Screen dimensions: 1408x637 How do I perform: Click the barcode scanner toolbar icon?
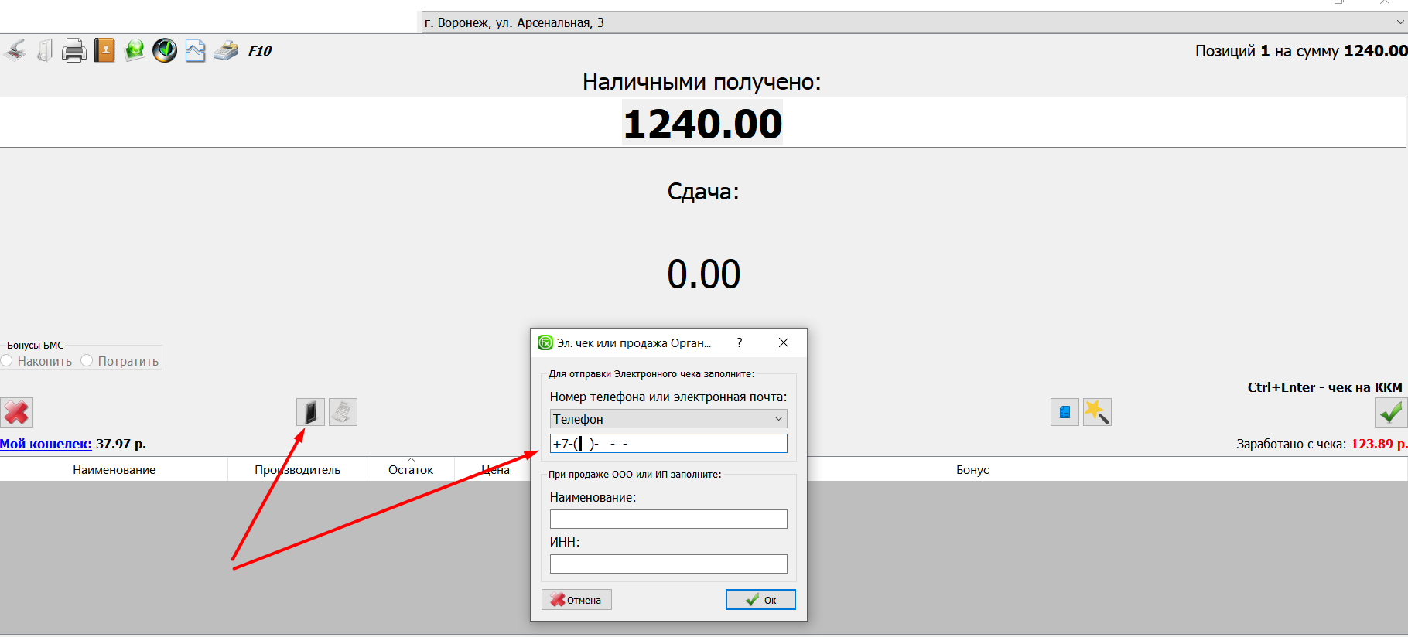click(x=15, y=51)
